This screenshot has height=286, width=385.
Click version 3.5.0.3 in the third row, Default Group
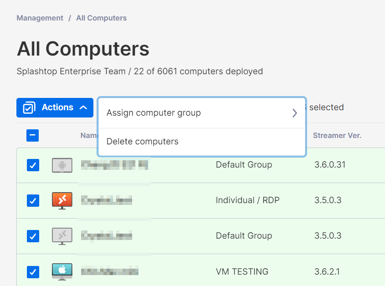pyautogui.click(x=328, y=235)
